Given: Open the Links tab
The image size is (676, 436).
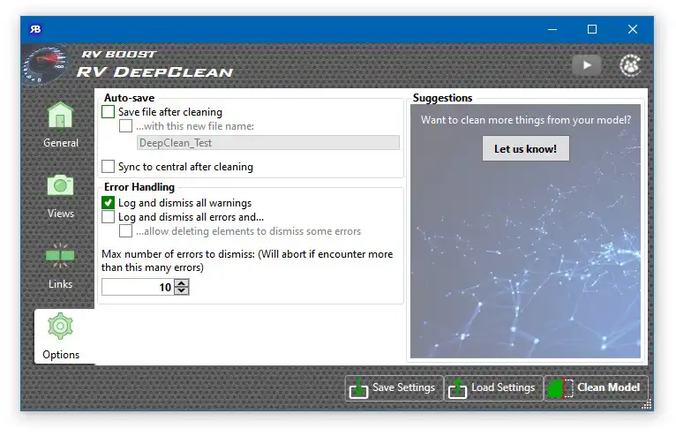Looking at the screenshot, I should pyautogui.click(x=61, y=266).
